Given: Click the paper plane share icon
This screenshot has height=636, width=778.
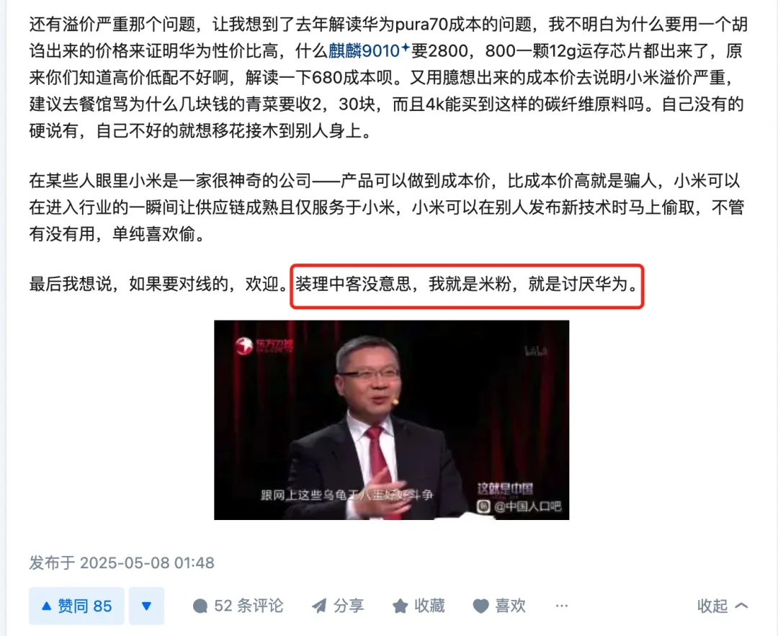Looking at the screenshot, I should [319, 606].
